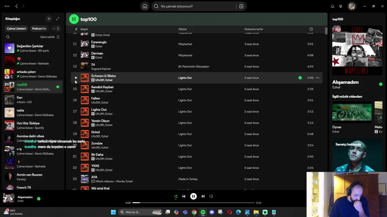
Task: Open the Hot Hits Türkiye playlist
Action: [x=33, y=125]
